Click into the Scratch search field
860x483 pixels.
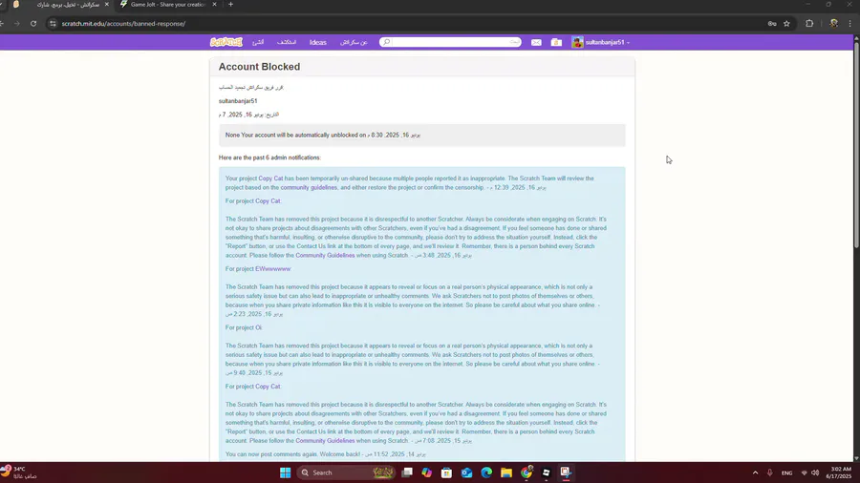tap(451, 42)
